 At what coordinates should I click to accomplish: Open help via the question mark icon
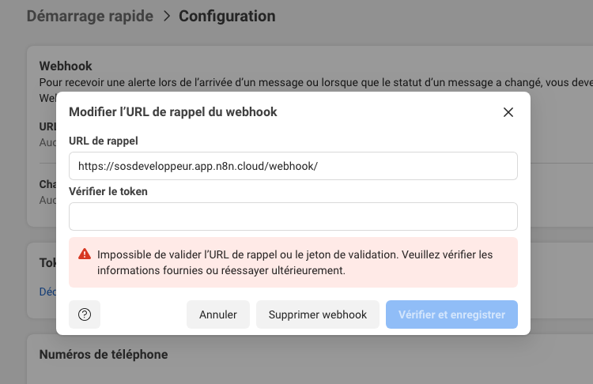coord(85,314)
